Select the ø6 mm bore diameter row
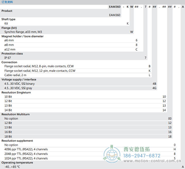The image size is (185, 169). coord(9,41)
